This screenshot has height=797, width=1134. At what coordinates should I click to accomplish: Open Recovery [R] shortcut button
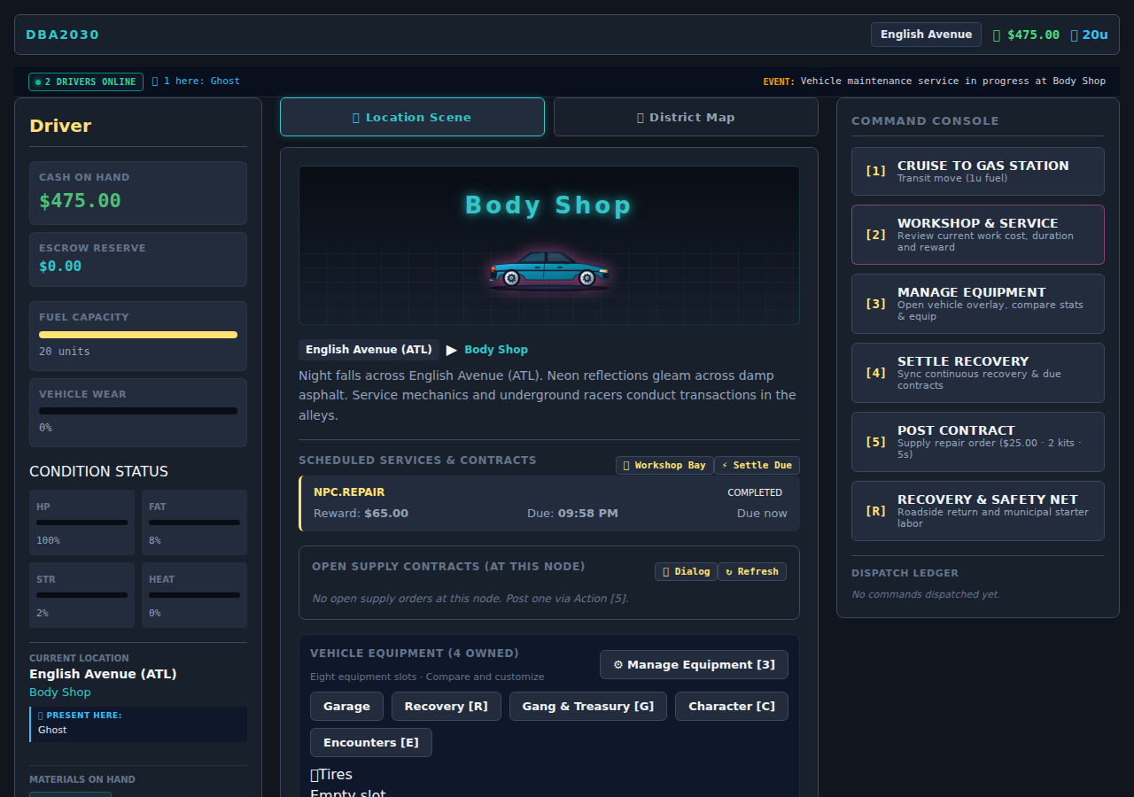(x=447, y=706)
